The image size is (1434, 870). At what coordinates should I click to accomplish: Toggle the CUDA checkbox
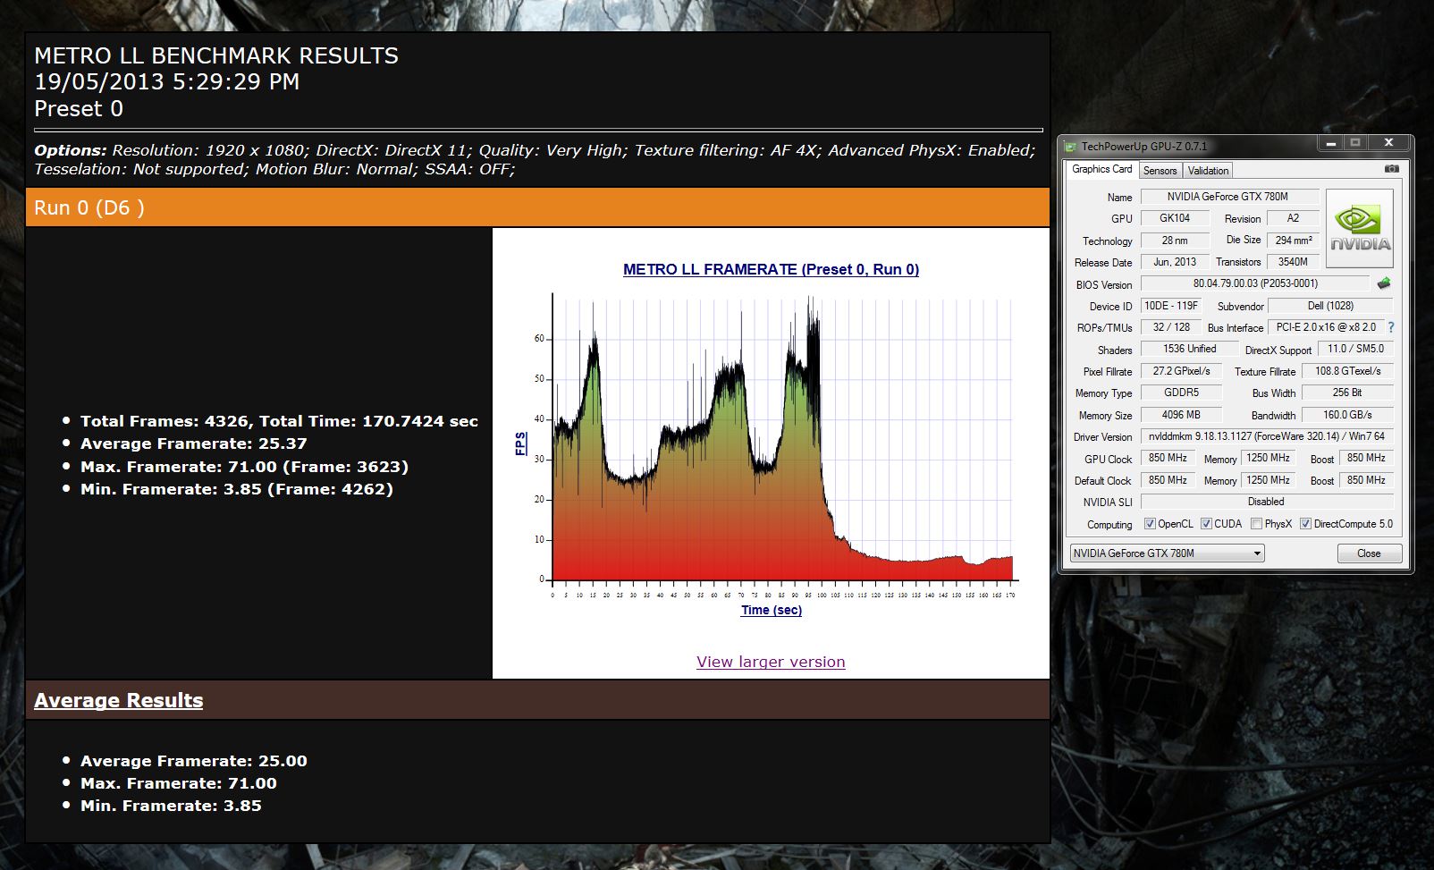coord(1206,524)
